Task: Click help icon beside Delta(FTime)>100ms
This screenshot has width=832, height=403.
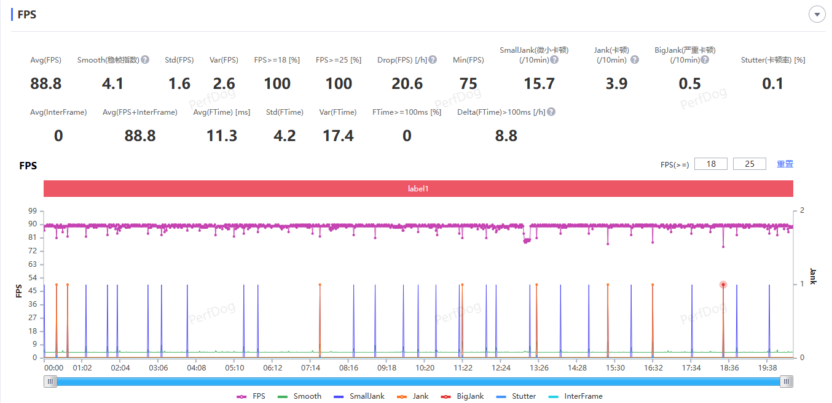Action: pyautogui.click(x=551, y=112)
